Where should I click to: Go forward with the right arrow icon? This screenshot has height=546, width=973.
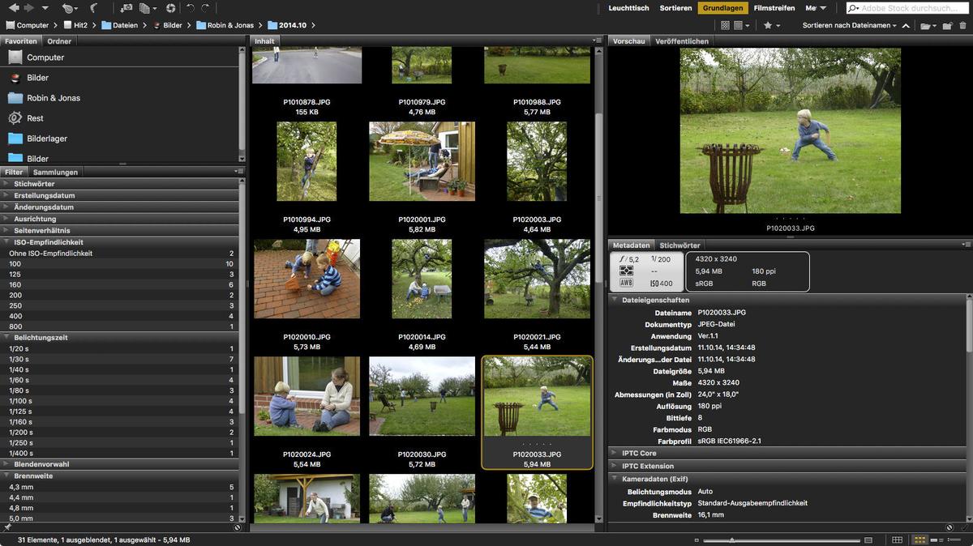[29, 8]
